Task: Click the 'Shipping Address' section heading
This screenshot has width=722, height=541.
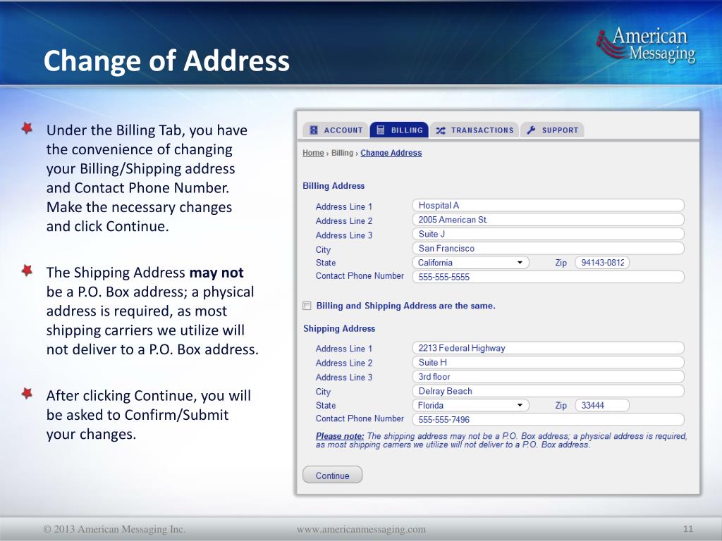Action: pyautogui.click(x=339, y=328)
